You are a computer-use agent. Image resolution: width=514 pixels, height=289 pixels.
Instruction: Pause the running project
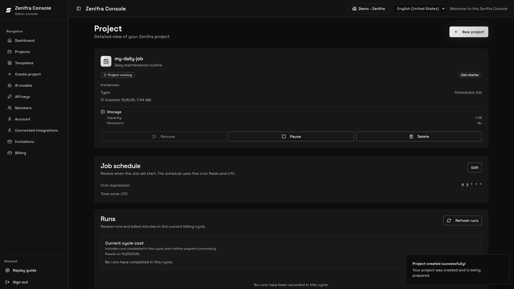pyautogui.click(x=291, y=136)
